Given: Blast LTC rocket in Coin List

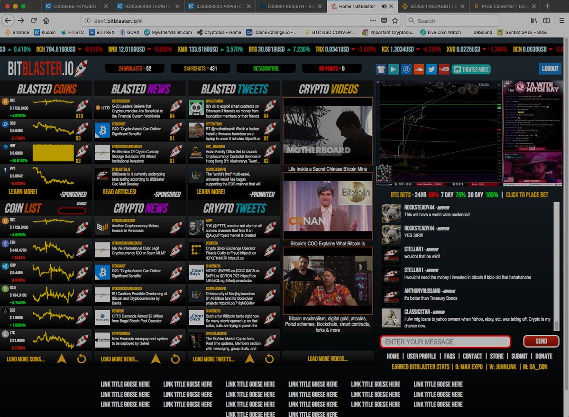Looking at the screenshot, I should click(x=83, y=341).
